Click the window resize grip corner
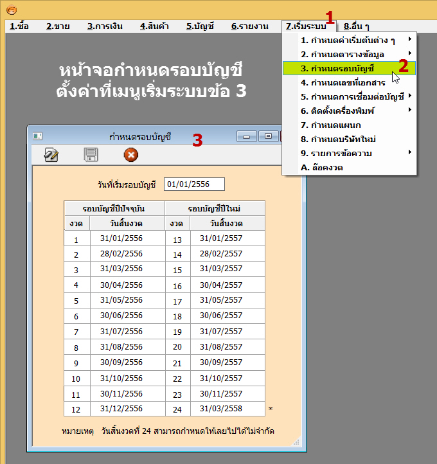The height and width of the screenshot is (464, 437). point(296,442)
